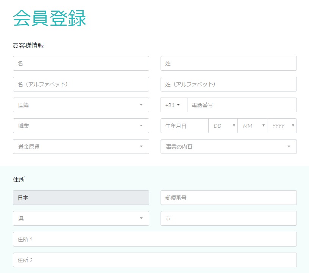Click the 名 first name field
The height and width of the screenshot is (273, 309).
[81, 64]
